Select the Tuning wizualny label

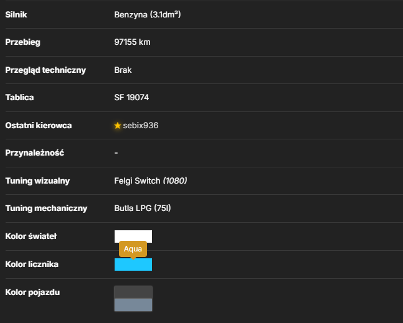[37, 181]
